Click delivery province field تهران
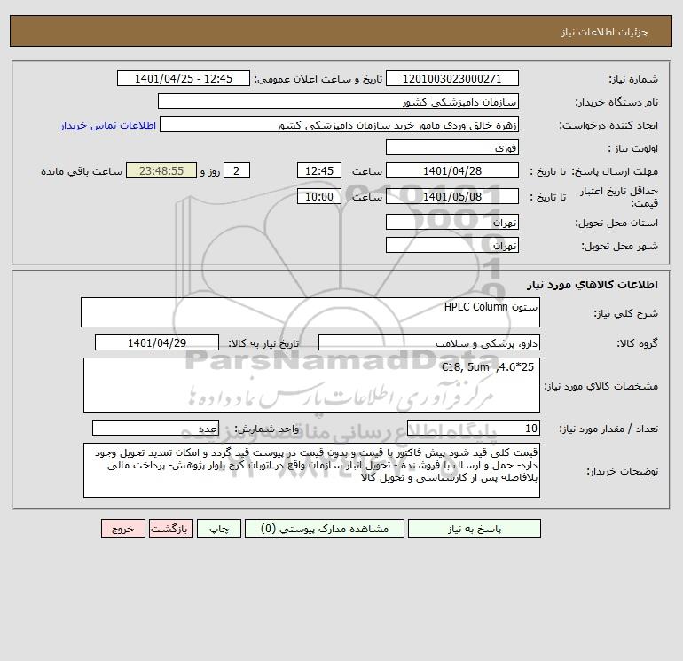The image size is (683, 661). pyautogui.click(x=452, y=222)
